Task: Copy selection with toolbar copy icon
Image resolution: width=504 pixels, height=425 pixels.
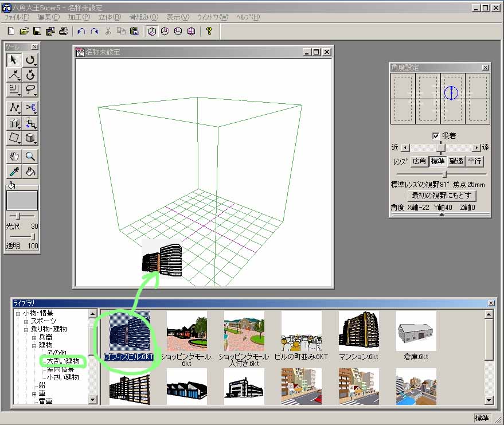Action: pos(121,31)
